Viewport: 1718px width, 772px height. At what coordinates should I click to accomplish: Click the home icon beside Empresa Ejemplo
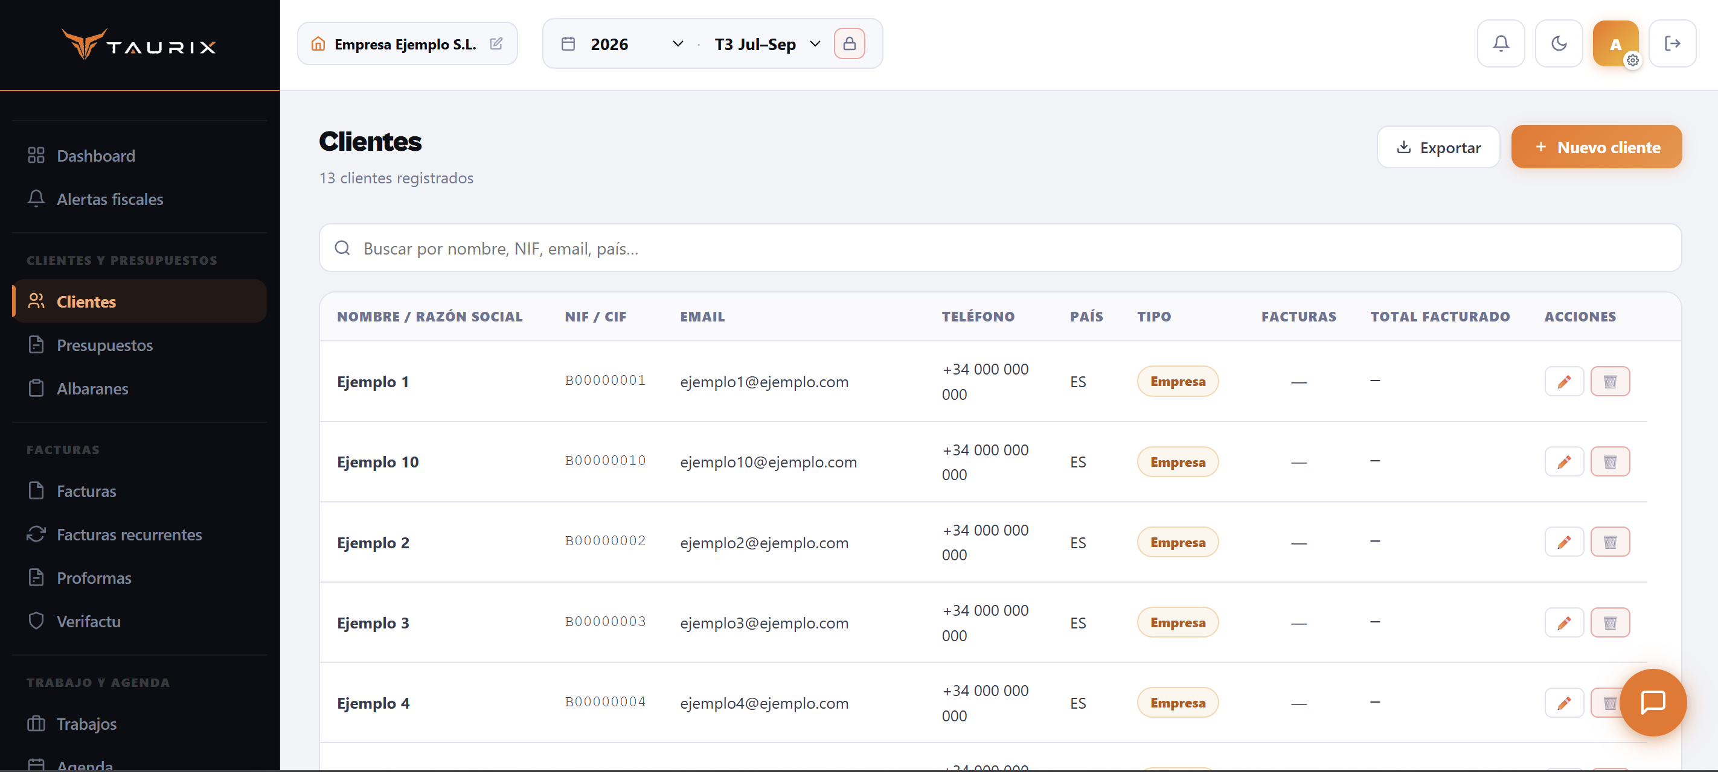(x=318, y=44)
